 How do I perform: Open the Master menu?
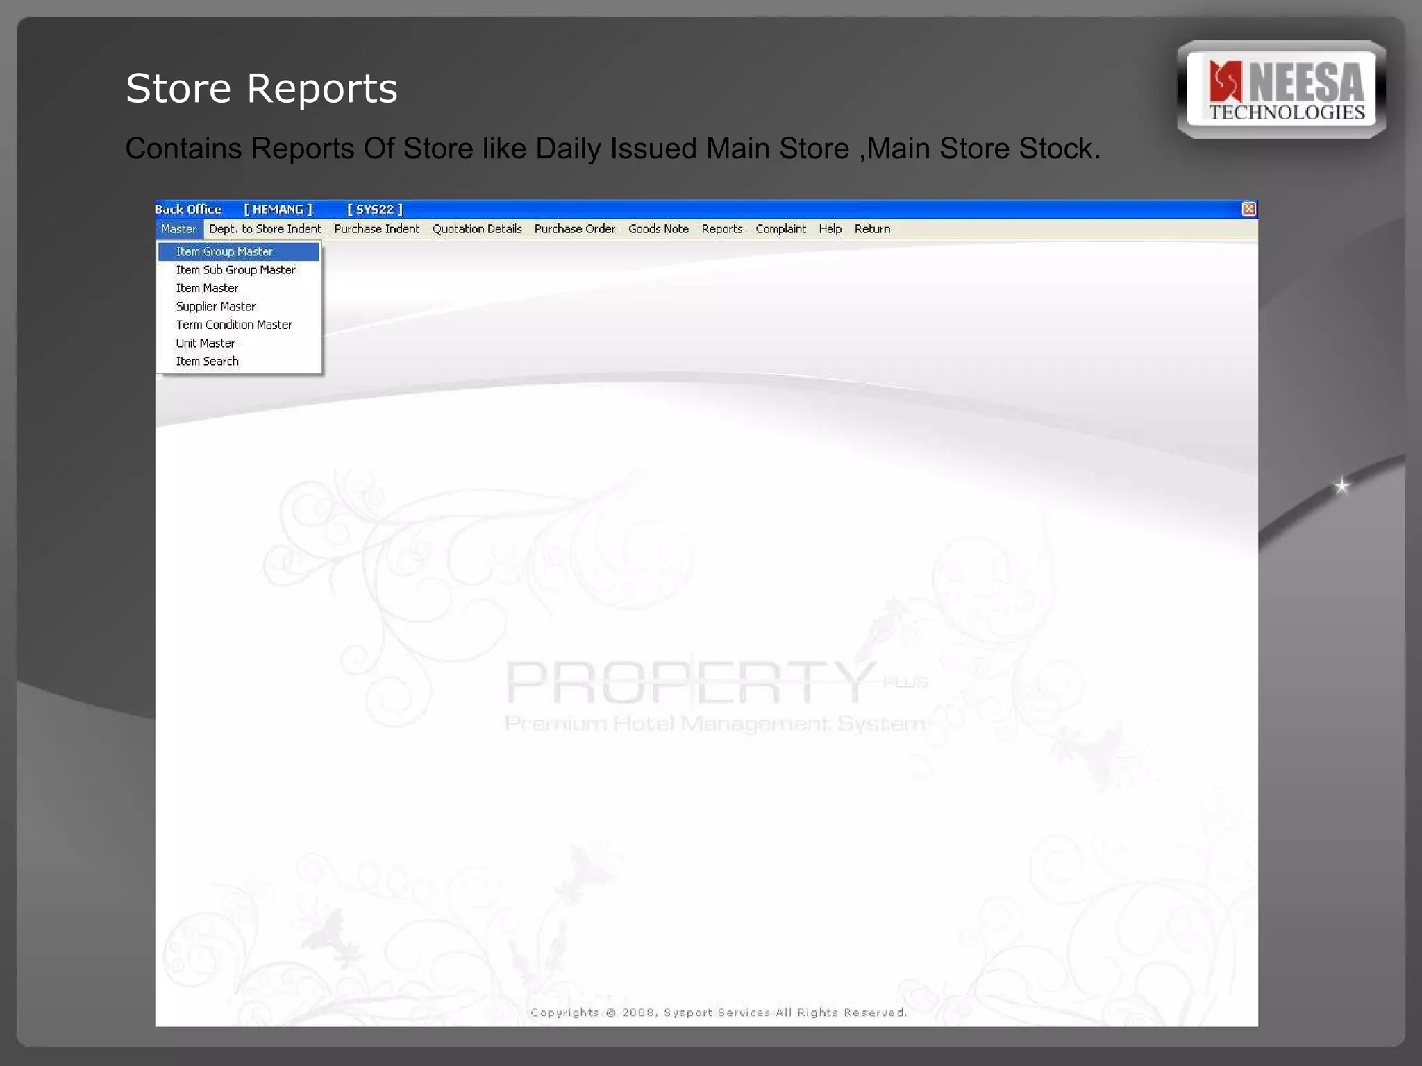tap(178, 229)
